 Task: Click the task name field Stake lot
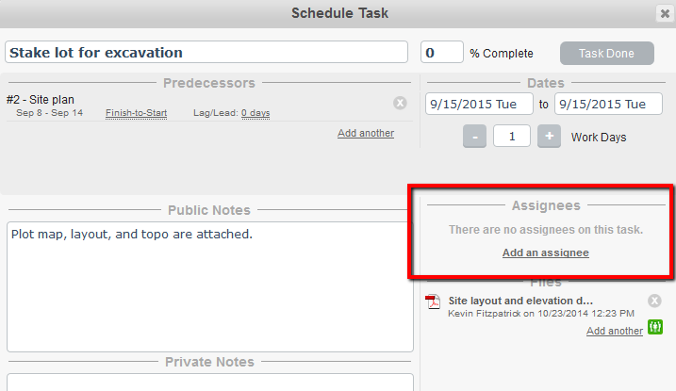click(206, 52)
